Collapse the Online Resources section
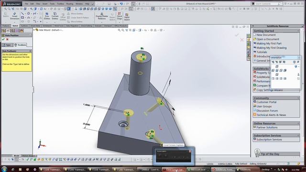The height and width of the screenshot is (172, 306). coord(298,123)
